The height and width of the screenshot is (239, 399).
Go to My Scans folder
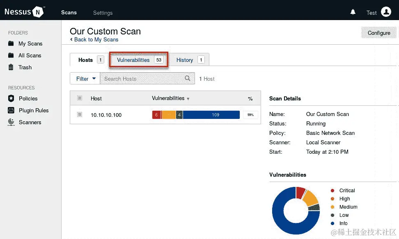(x=30, y=43)
